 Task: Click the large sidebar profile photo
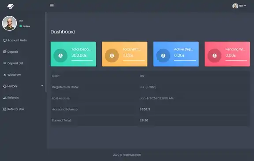9,23
